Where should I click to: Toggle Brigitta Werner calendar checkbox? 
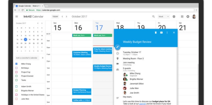point(16,91)
